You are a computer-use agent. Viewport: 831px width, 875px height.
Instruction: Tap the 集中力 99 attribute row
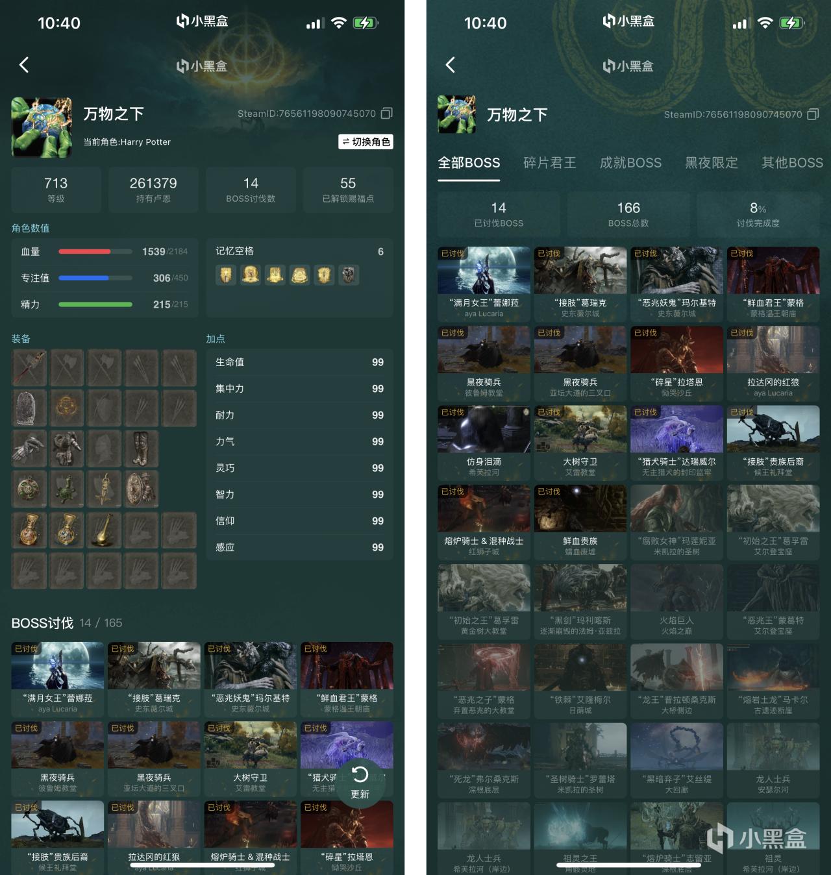[299, 389]
